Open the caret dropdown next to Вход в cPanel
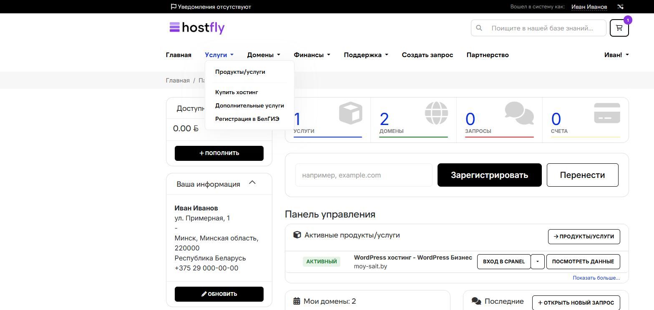 (x=538, y=262)
